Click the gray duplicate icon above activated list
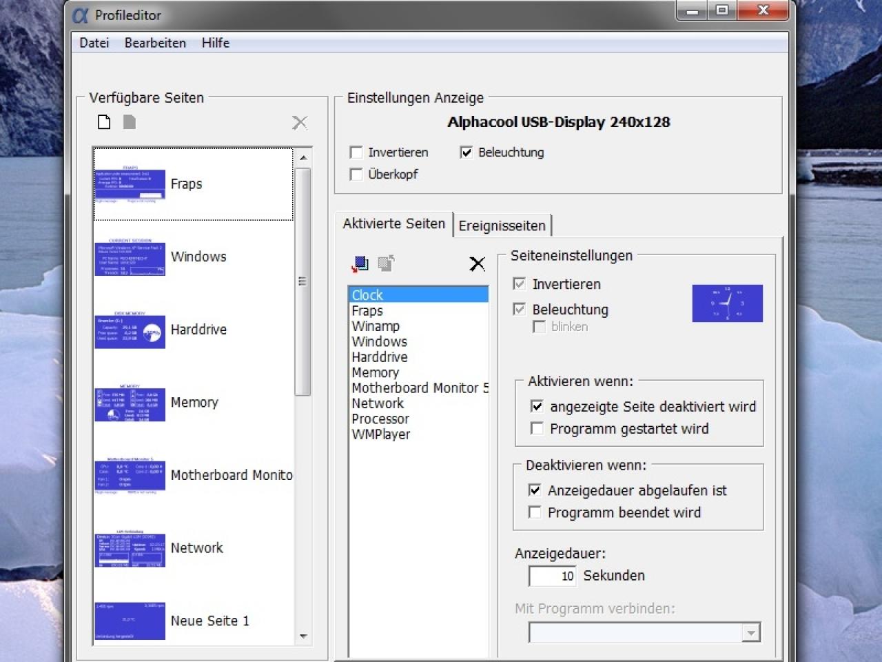Viewport: 882px width, 662px height. (386, 263)
